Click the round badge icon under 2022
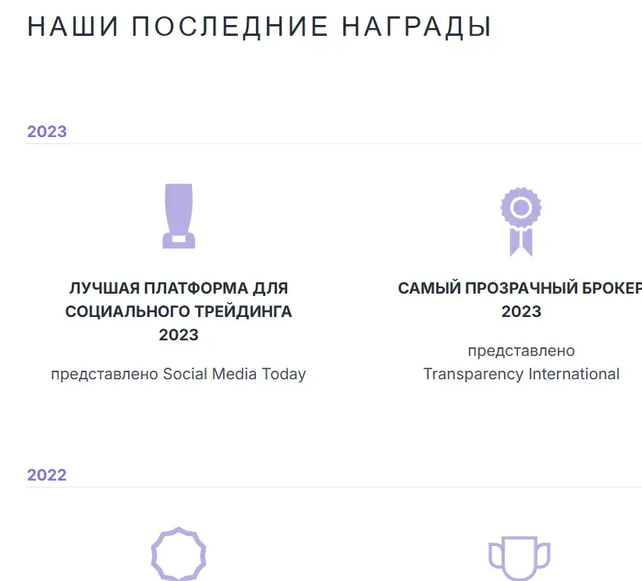Viewport: 642px width, 581px height. (179, 554)
